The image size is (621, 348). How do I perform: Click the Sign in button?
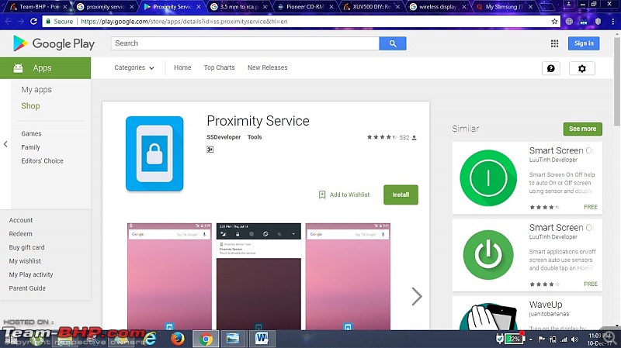[x=584, y=43]
